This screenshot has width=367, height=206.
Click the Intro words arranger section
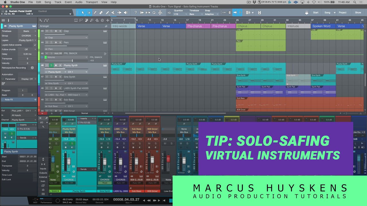click(123, 26)
